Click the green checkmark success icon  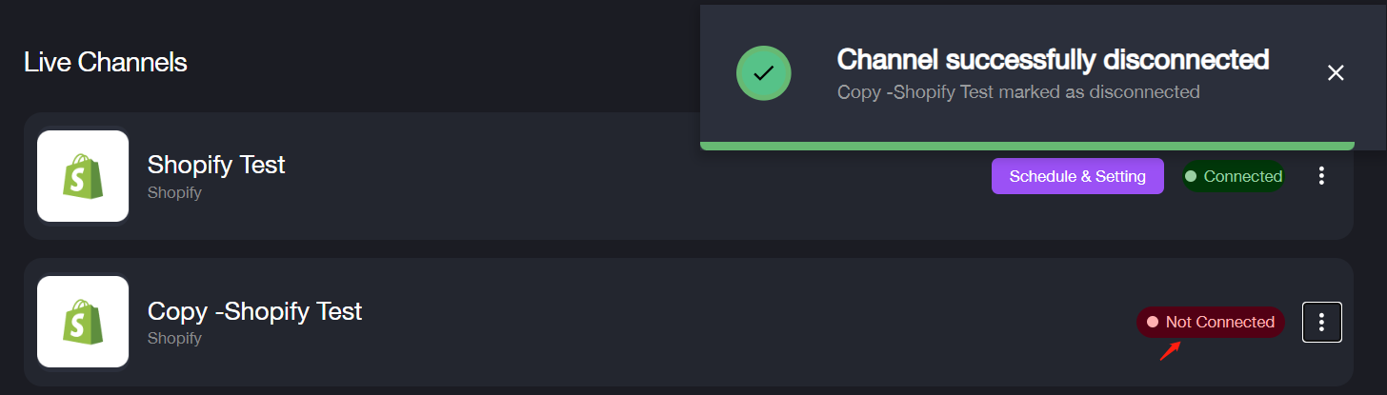tap(764, 72)
